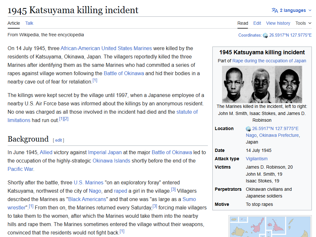Click 'John M. Smith, 19' victim entry
The width and height of the screenshot is (316, 237).
click(264, 174)
